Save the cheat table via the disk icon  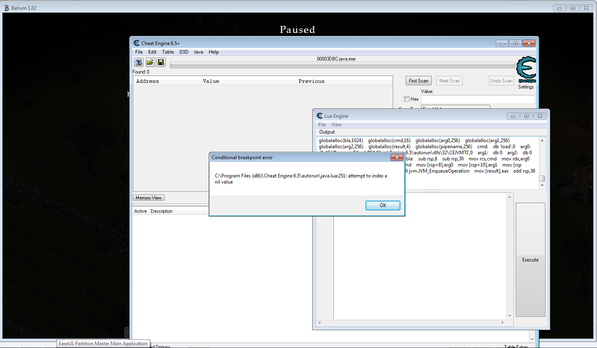tap(160, 62)
